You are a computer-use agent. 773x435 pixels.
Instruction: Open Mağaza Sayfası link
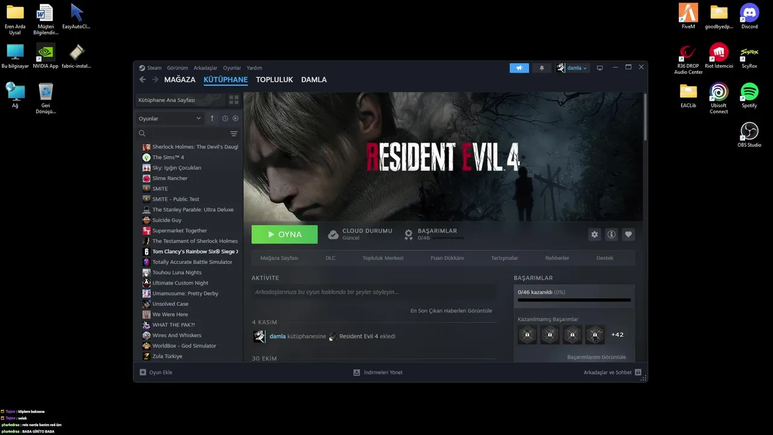[279, 258]
